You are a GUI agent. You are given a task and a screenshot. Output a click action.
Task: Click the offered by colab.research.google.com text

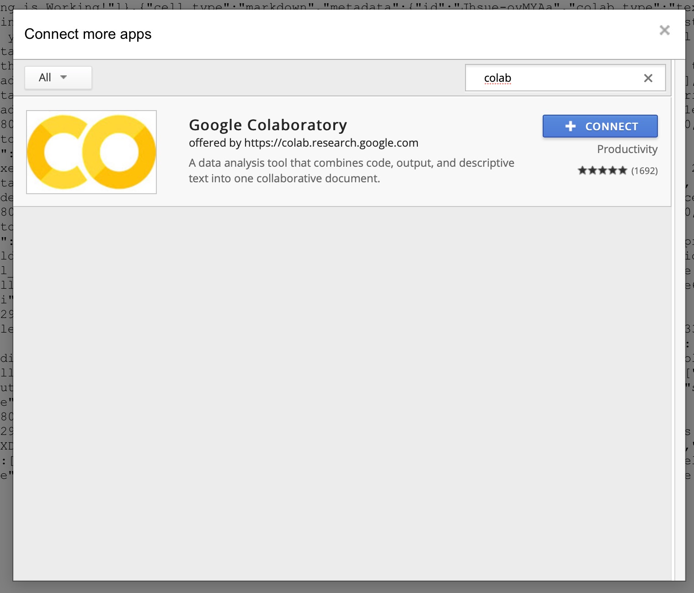pyautogui.click(x=304, y=143)
